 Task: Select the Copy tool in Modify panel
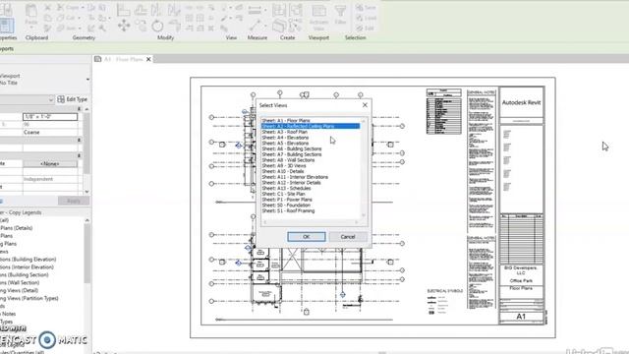point(141,26)
